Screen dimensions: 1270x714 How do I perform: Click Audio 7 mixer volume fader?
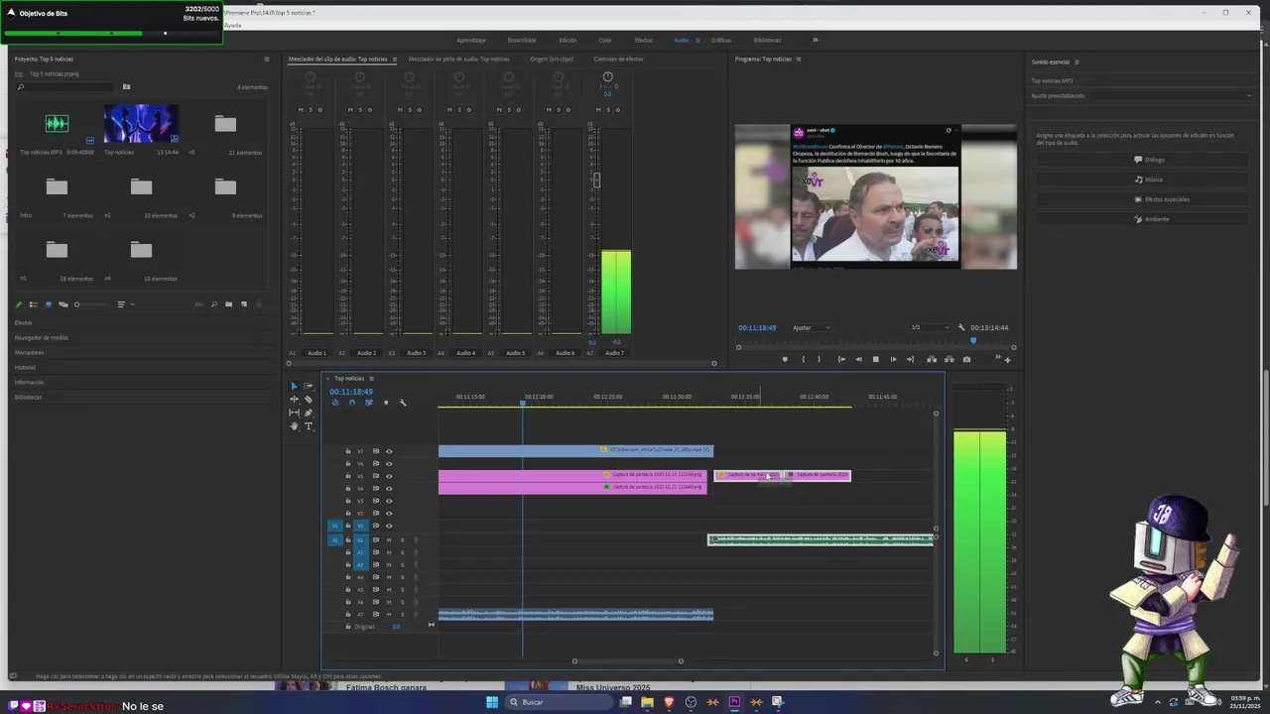point(596,179)
